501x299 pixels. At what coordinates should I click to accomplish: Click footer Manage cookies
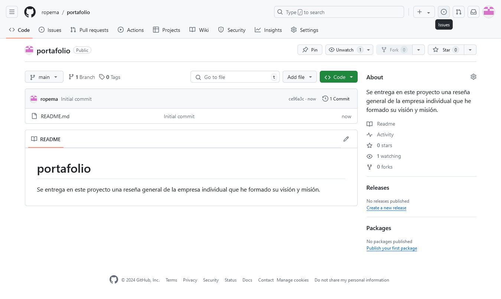[293, 280]
